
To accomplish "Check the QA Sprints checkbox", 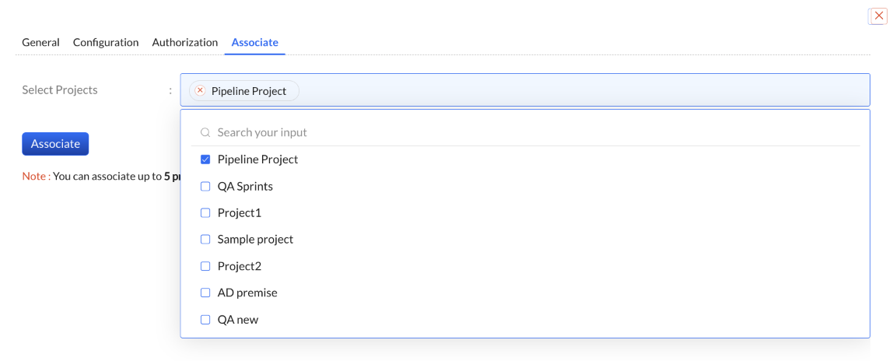I will (x=205, y=186).
